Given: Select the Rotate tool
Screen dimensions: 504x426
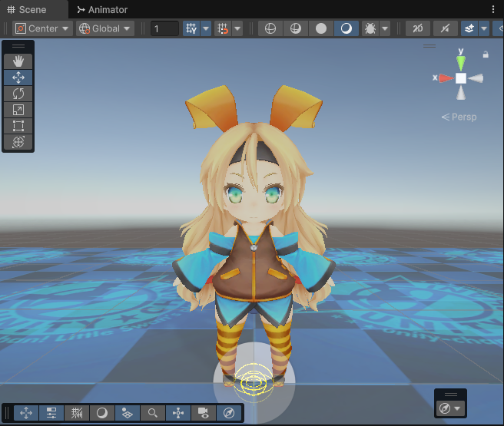Looking at the screenshot, I should click(x=18, y=94).
